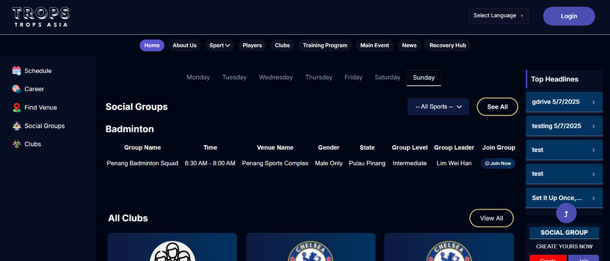Screen dimensions: 610x261
Task: Switch to the Monday tab
Action: (x=198, y=77)
